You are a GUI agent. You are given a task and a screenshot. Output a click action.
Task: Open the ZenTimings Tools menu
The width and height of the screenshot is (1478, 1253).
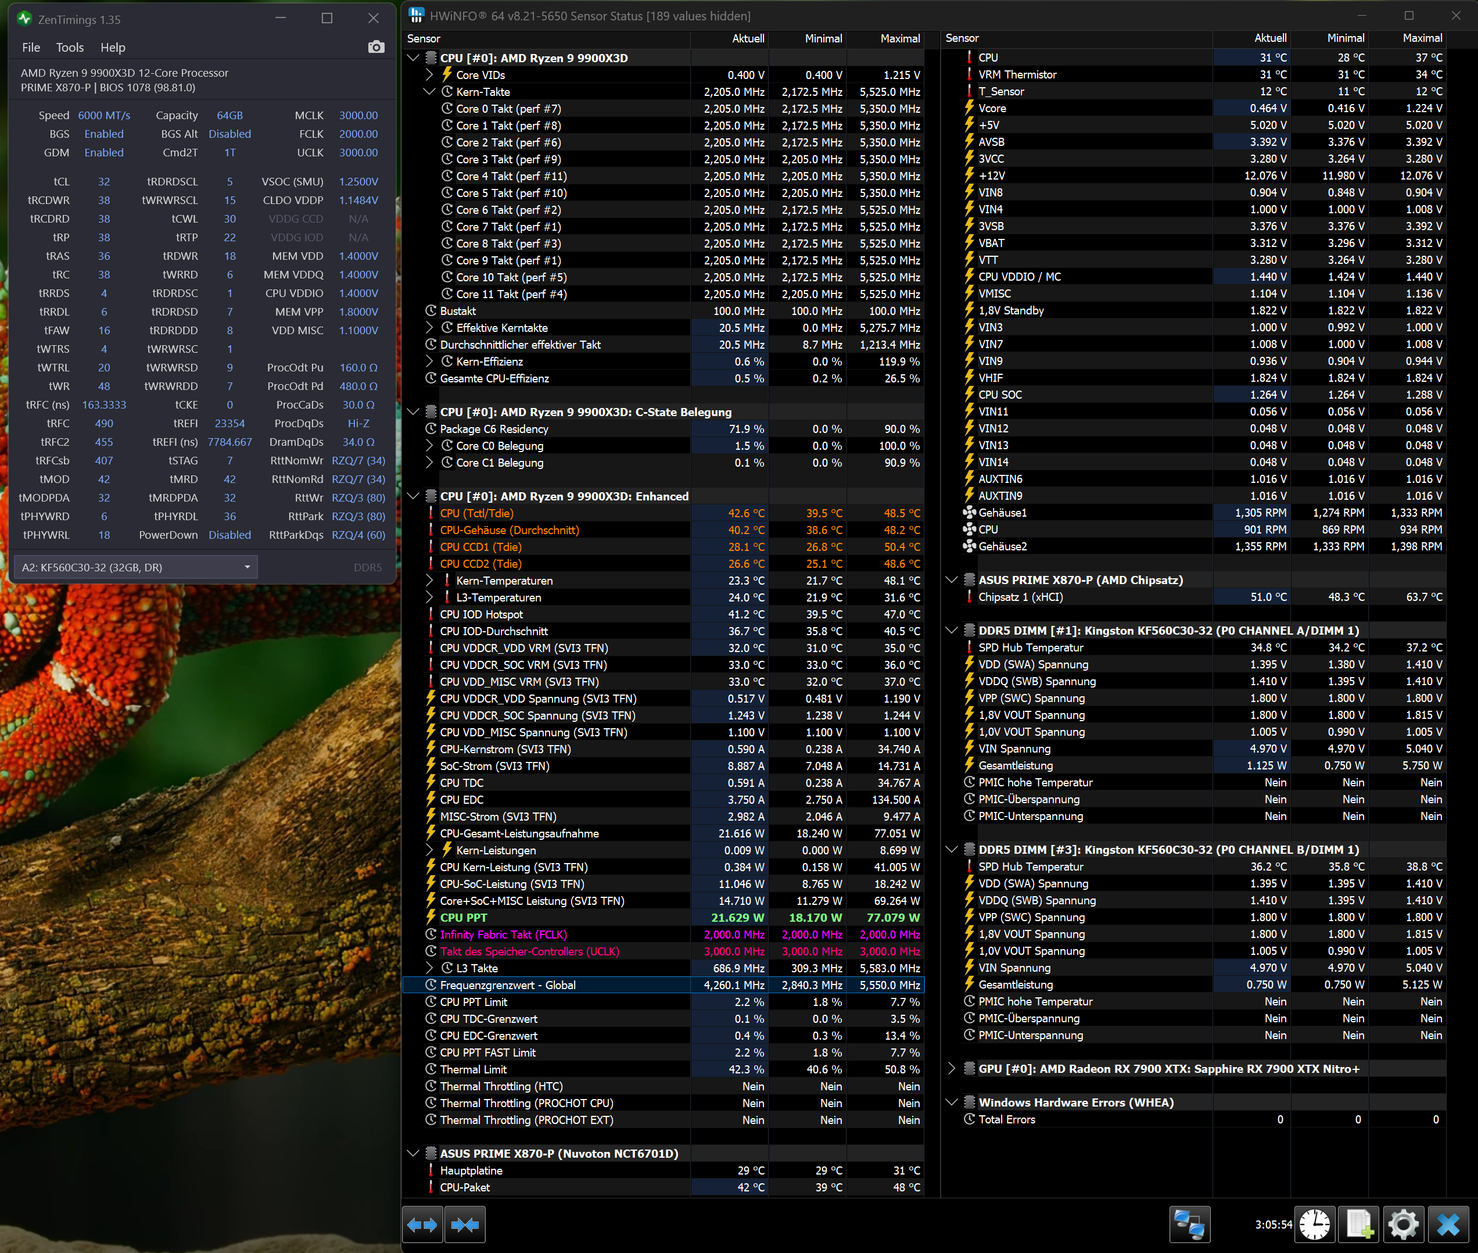point(70,48)
